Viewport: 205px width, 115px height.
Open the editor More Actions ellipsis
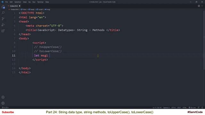pos(202,6)
